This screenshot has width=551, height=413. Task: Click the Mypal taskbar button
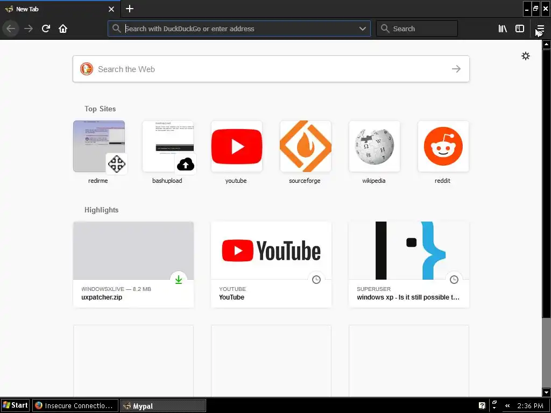(163, 405)
